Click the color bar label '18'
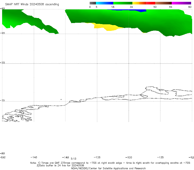194x170 pixels. pos(112,7)
